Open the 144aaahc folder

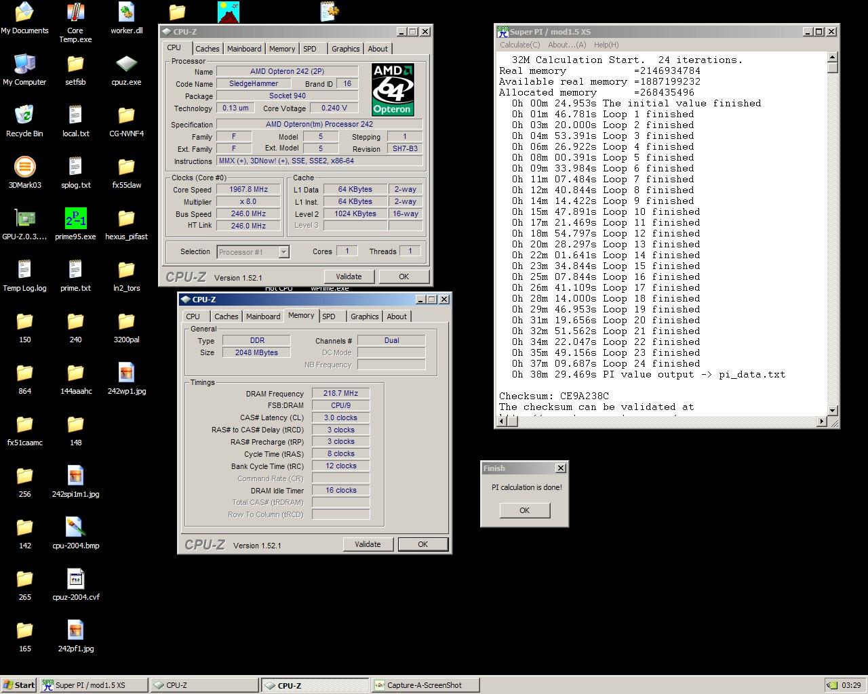click(75, 379)
